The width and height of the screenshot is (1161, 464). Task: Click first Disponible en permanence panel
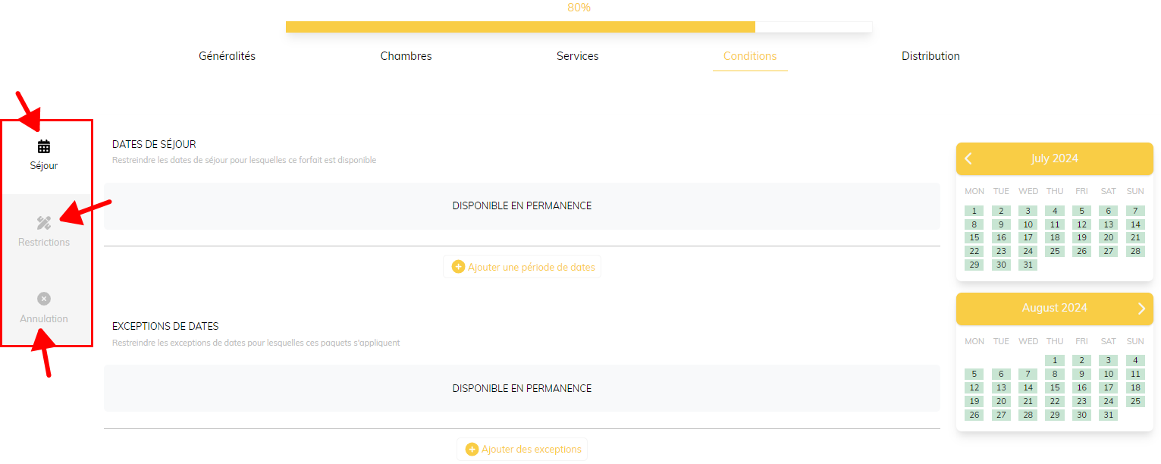point(522,206)
